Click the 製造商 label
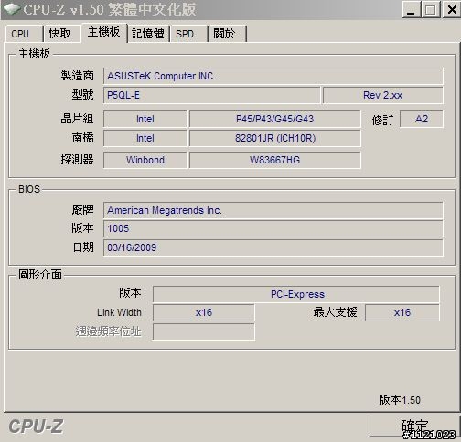This screenshot has height=442, width=461. click(77, 76)
